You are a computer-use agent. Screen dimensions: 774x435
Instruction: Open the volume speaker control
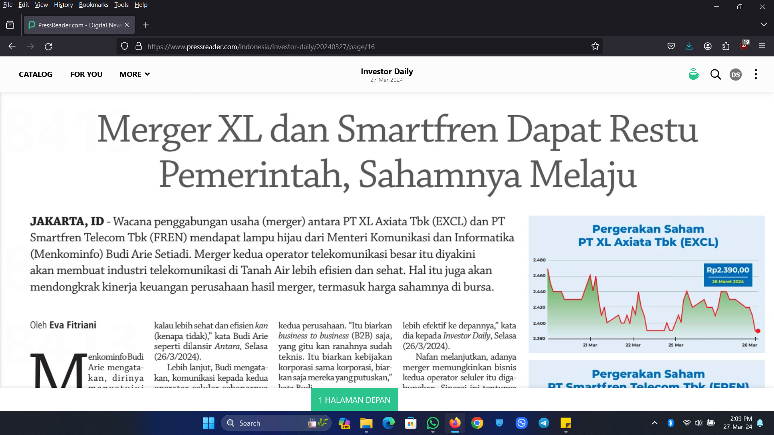point(699,423)
